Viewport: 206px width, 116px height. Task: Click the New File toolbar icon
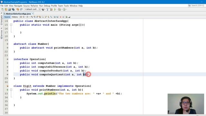pyautogui.click(x=3, y=9)
